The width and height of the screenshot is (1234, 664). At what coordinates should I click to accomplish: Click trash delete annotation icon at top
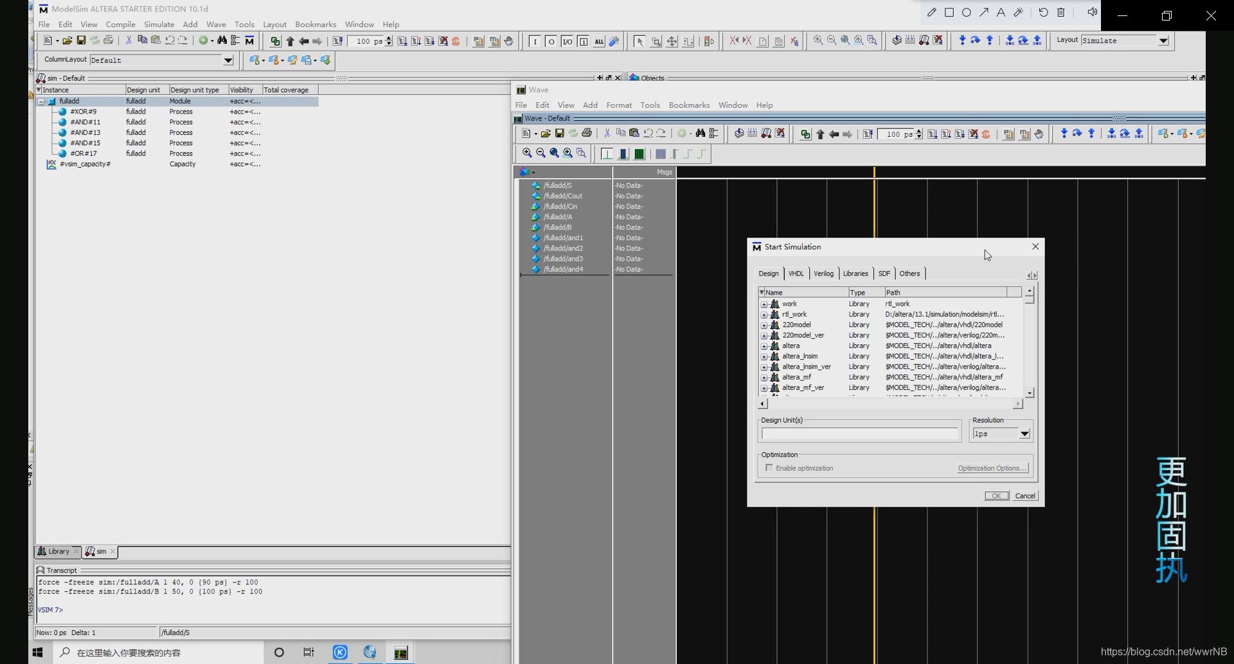[1061, 12]
